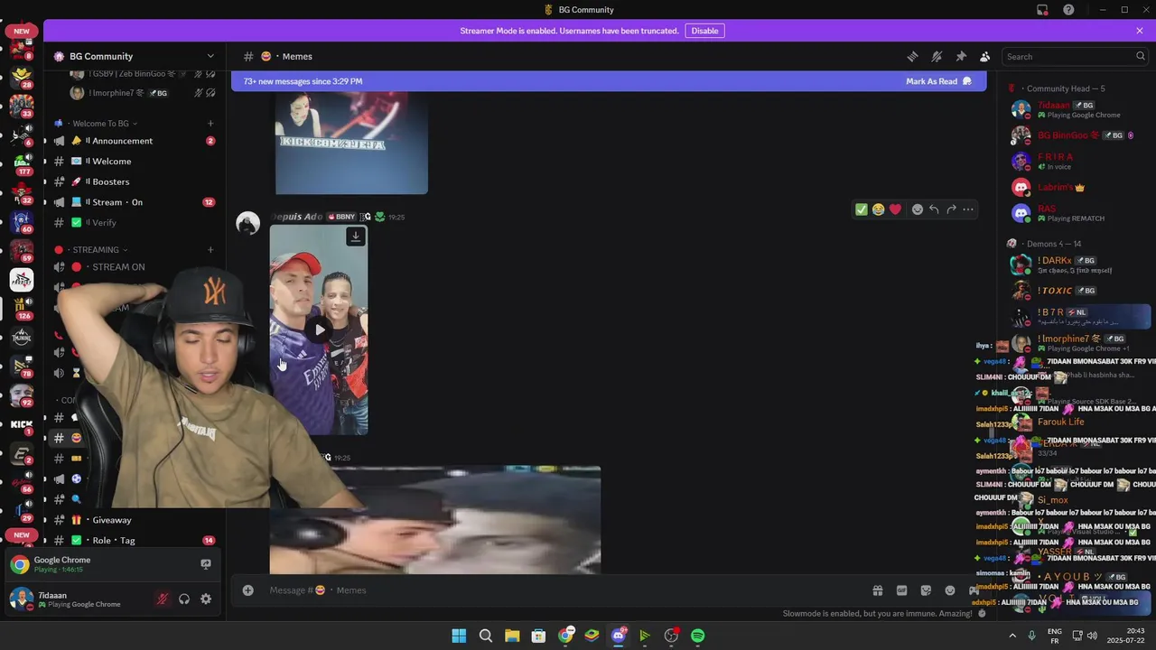Open taskbar Search
Viewport: 1156px width, 650px height.
(486, 636)
